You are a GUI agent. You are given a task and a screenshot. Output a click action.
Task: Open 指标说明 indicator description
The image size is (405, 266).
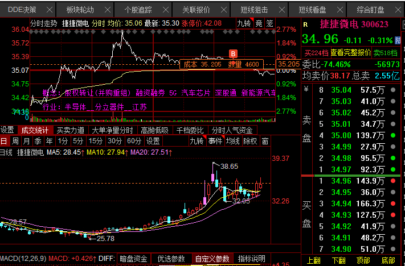(x=252, y=259)
